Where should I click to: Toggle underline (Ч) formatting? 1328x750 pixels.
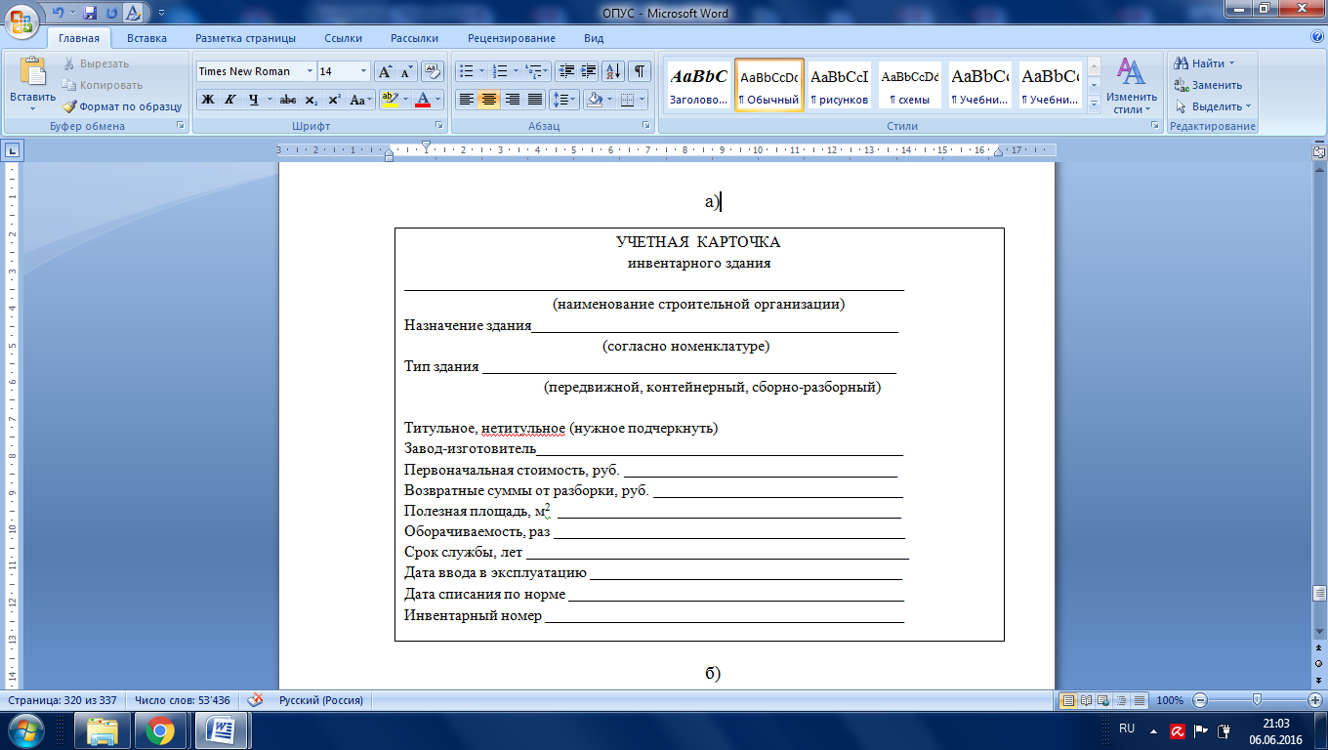pyautogui.click(x=253, y=100)
